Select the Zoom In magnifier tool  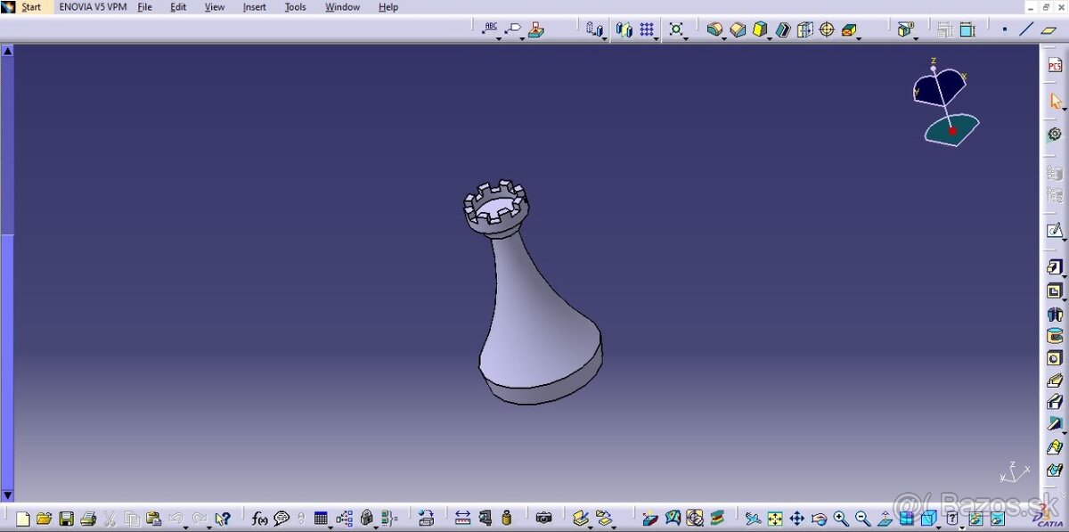click(x=839, y=518)
